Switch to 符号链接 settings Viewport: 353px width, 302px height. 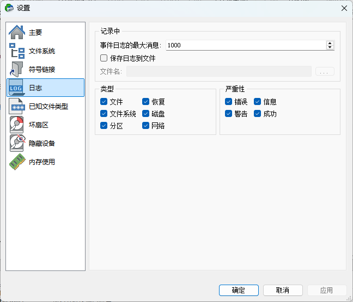coord(45,69)
